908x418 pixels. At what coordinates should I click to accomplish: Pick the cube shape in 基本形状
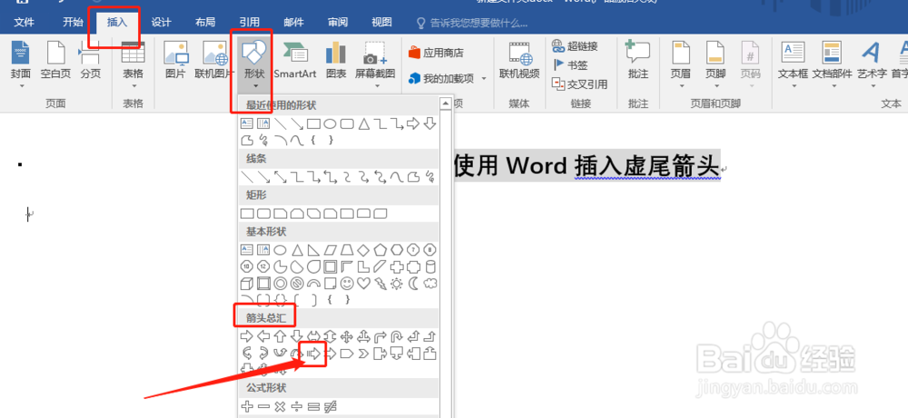(246, 283)
